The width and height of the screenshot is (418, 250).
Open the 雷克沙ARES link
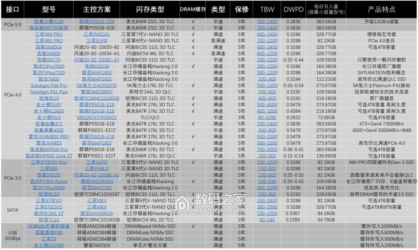(x=49, y=143)
